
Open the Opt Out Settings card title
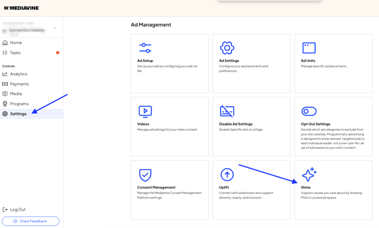point(316,124)
